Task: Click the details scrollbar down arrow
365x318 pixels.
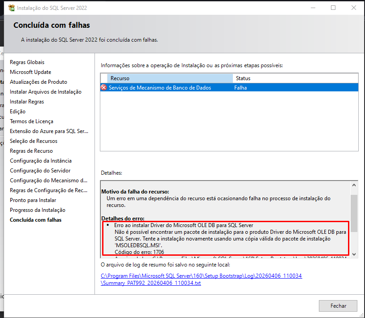Action: click(354, 254)
